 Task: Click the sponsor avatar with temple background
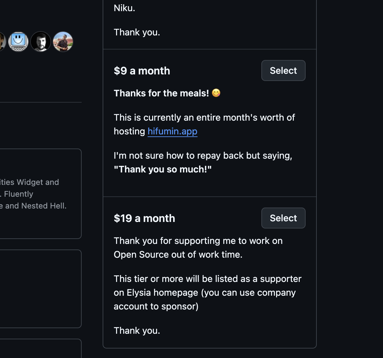pos(63,42)
